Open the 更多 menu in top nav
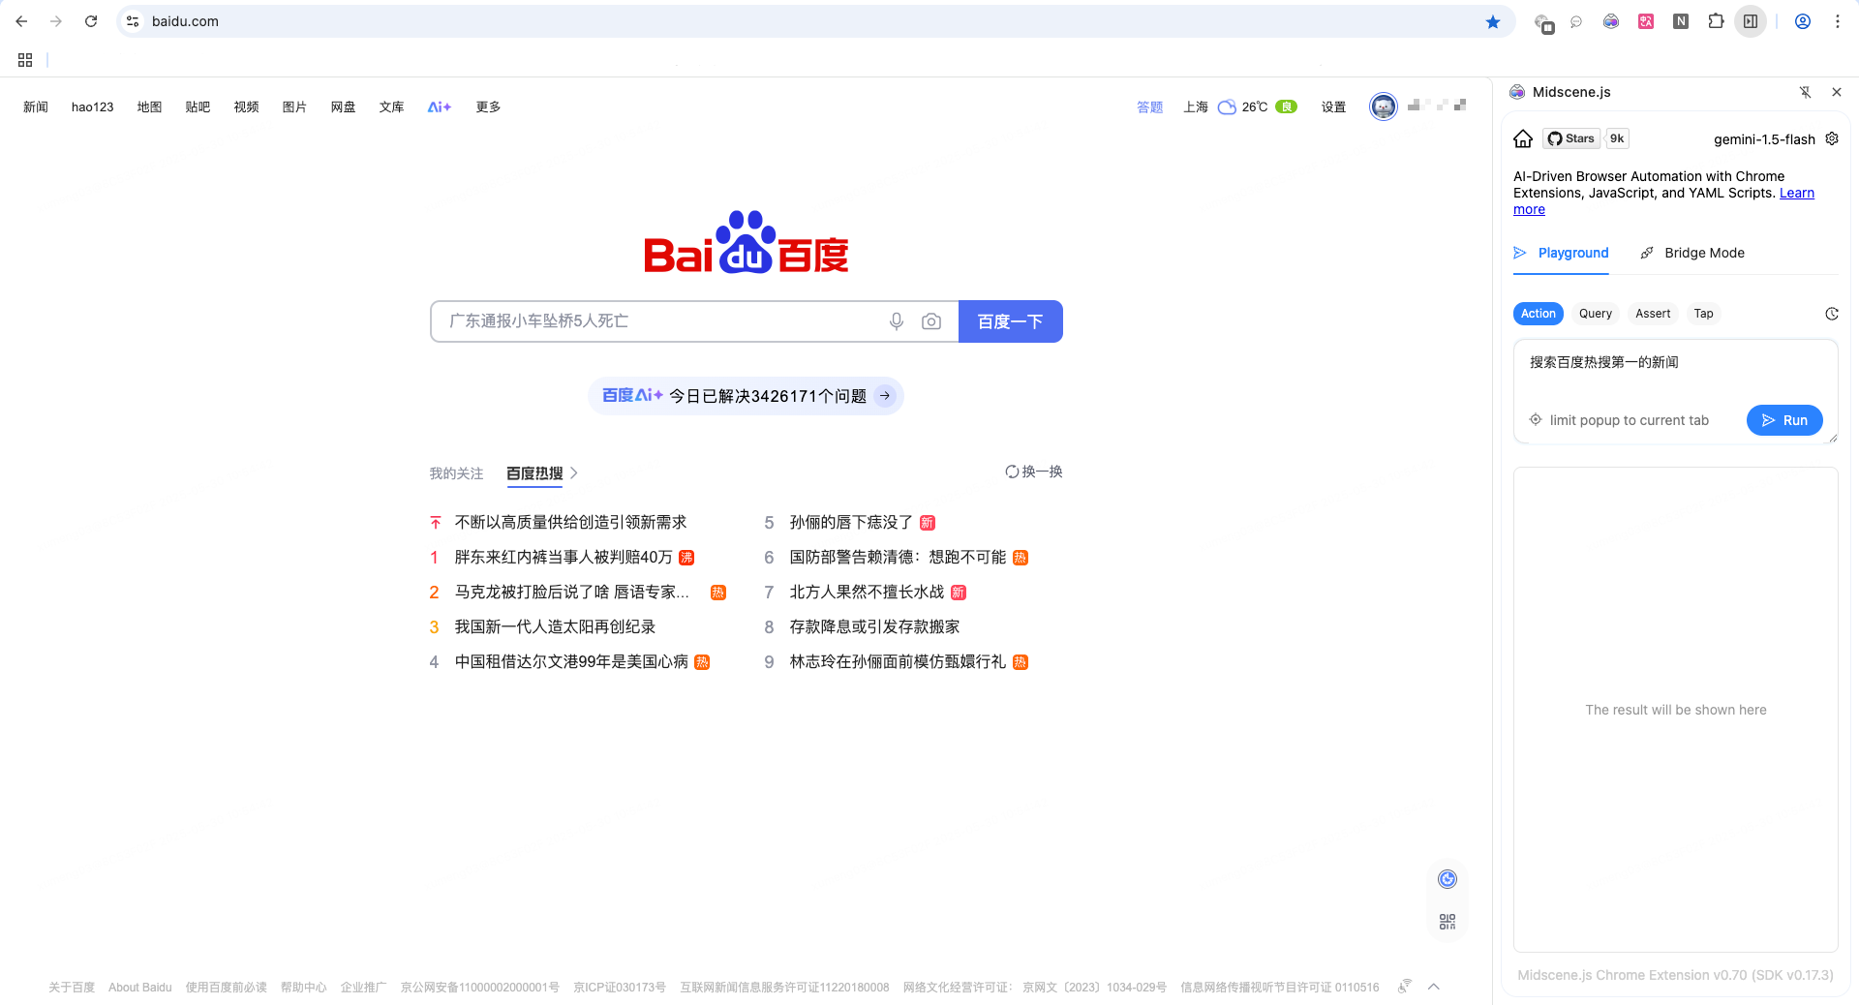This screenshot has height=1005, width=1859. pos(488,107)
